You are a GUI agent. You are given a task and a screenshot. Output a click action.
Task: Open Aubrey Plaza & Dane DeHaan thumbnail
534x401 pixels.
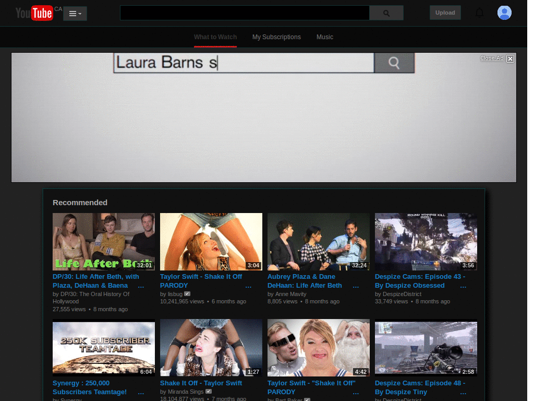tap(319, 242)
